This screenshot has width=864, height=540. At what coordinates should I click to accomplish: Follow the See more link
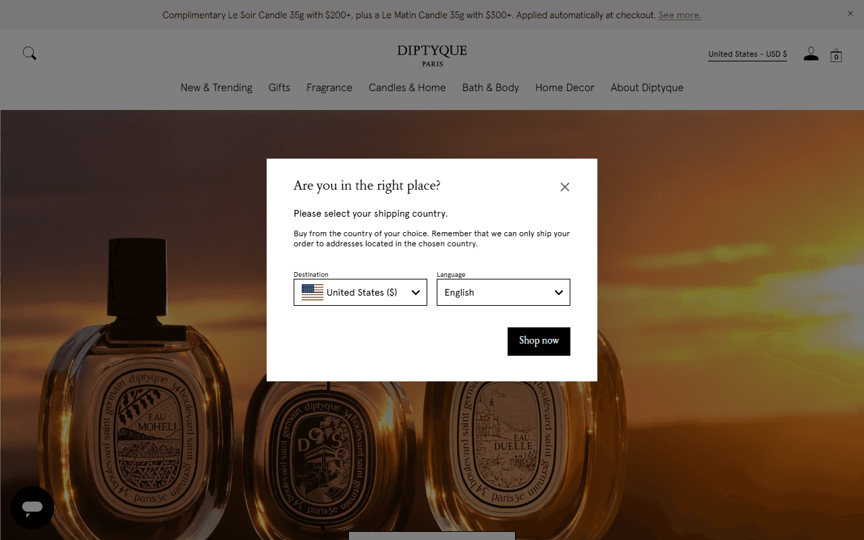(x=679, y=15)
